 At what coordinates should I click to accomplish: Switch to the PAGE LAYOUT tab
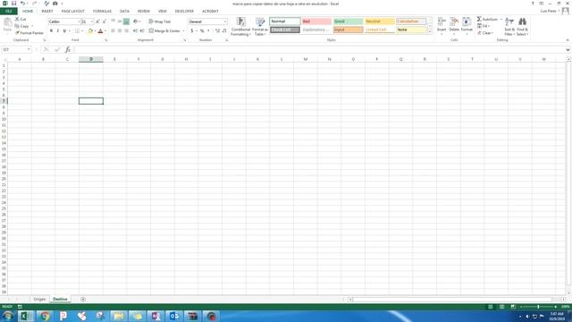[x=73, y=11]
